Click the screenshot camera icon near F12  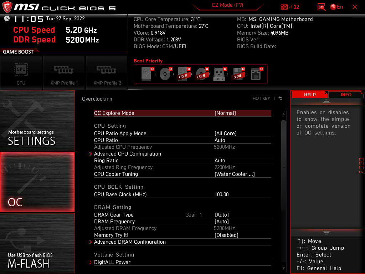click(284, 7)
